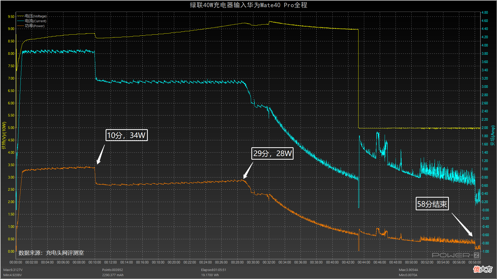
Task: Click the 4.40 right axis tick label
Action: (x=485, y=29)
